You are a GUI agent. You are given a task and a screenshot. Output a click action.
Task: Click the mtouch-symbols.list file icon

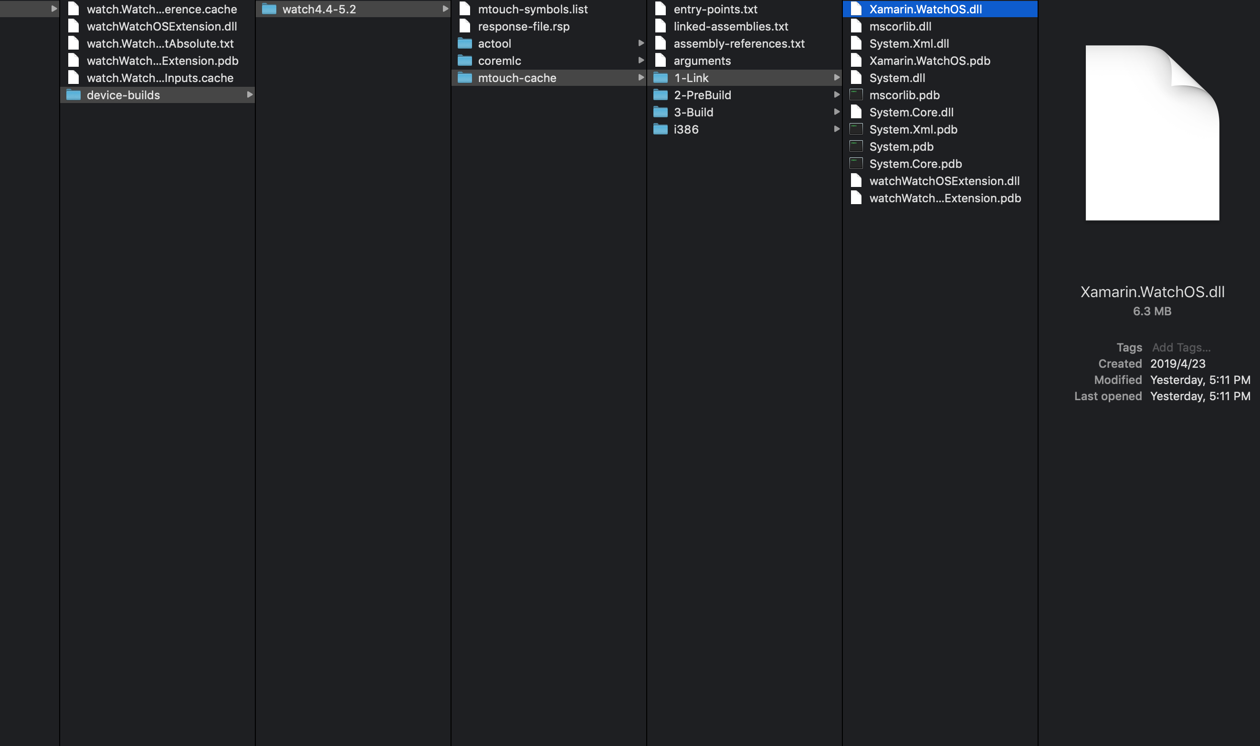click(465, 9)
